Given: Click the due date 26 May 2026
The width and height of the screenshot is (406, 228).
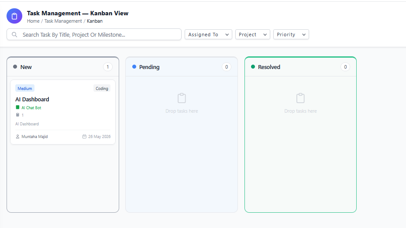Looking at the screenshot, I should pos(100,137).
